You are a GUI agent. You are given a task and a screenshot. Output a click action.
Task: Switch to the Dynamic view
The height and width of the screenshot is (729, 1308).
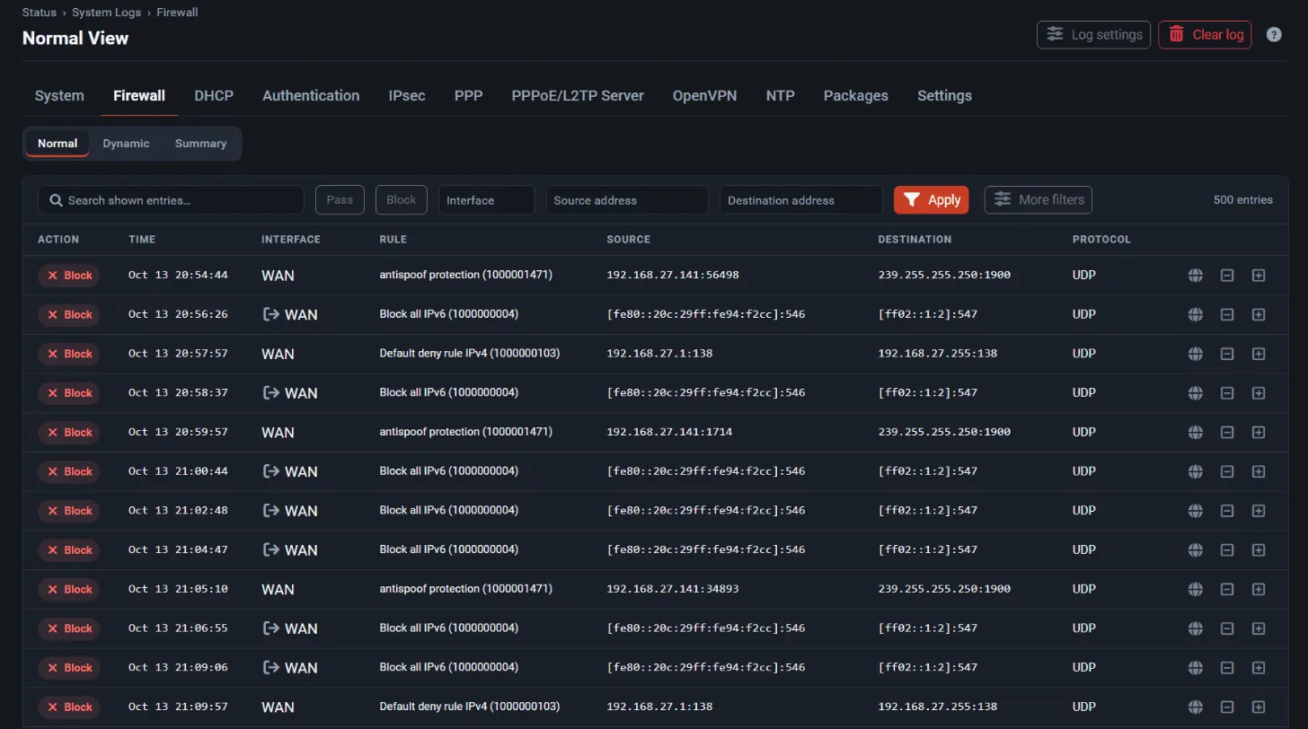(x=126, y=144)
